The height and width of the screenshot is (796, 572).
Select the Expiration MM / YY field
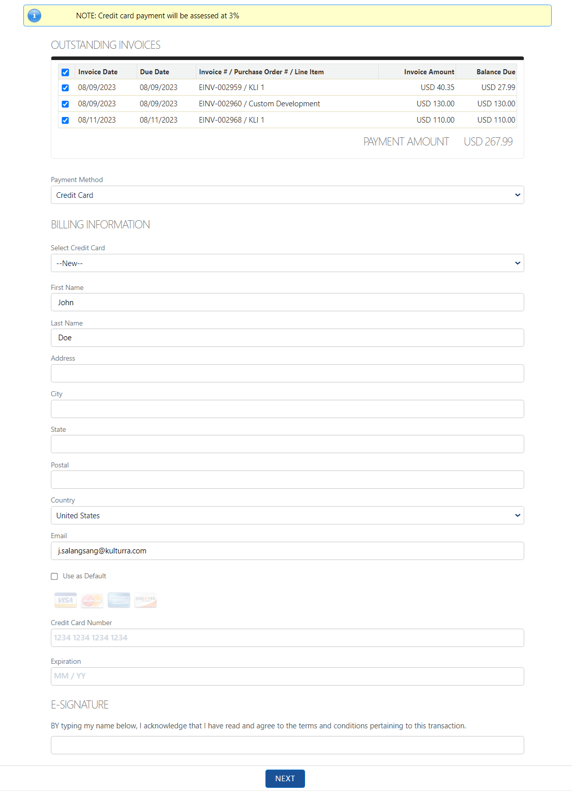pos(287,676)
